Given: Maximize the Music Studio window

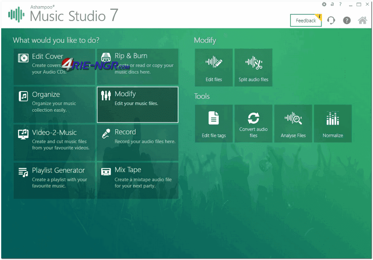Looking at the screenshot, I should pos(359,5).
